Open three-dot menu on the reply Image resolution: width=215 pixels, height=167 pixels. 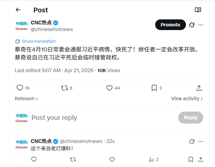tap(201, 141)
